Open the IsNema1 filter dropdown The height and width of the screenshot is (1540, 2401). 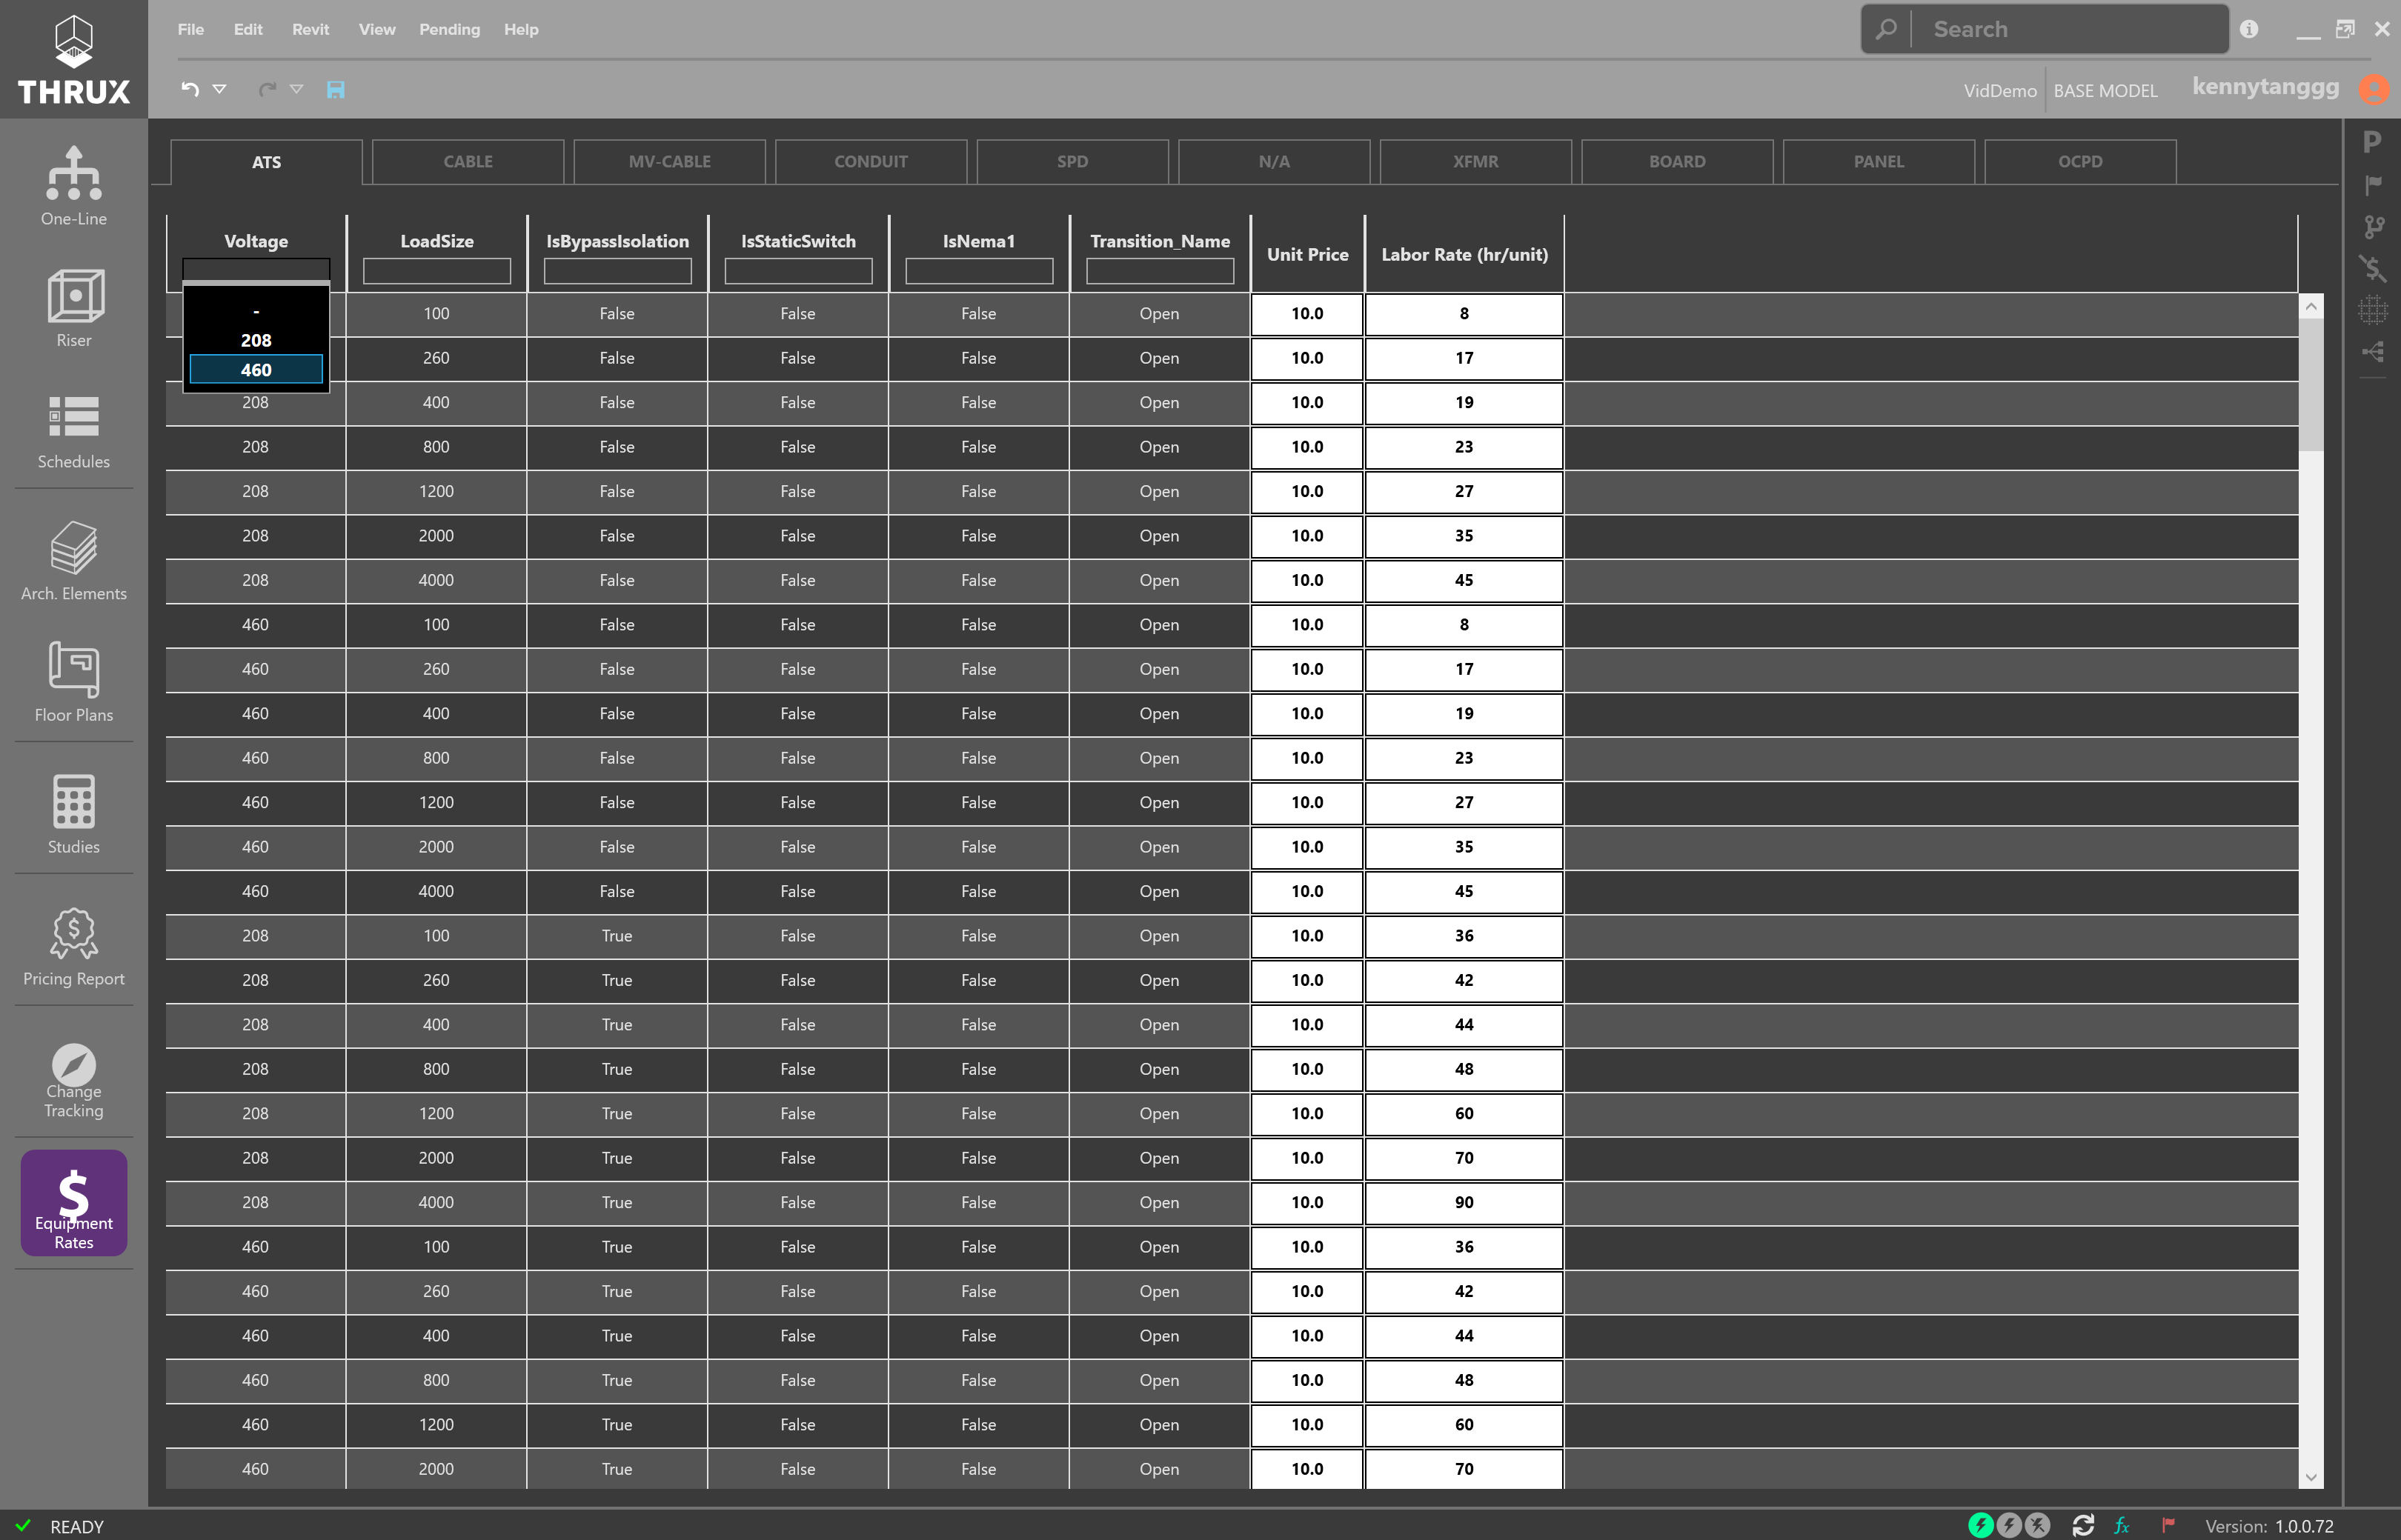980,271
